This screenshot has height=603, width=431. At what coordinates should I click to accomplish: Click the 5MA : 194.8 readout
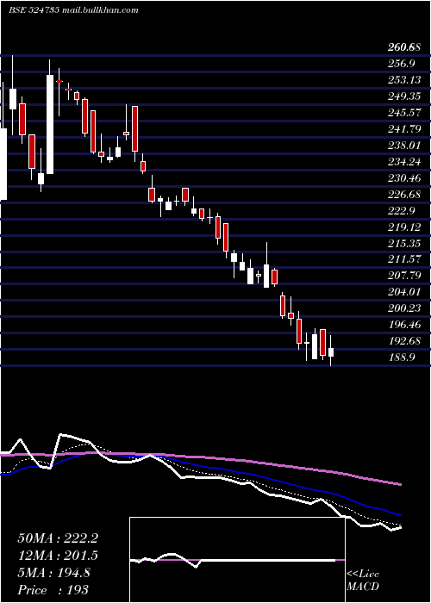53,573
